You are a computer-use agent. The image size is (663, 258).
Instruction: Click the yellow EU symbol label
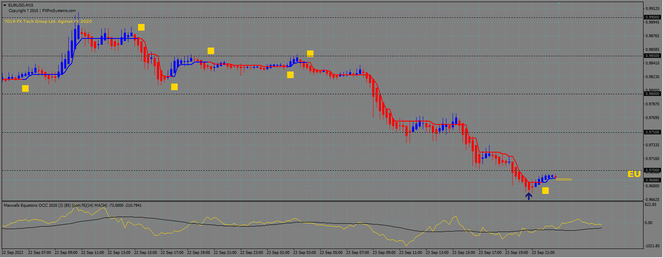634,174
